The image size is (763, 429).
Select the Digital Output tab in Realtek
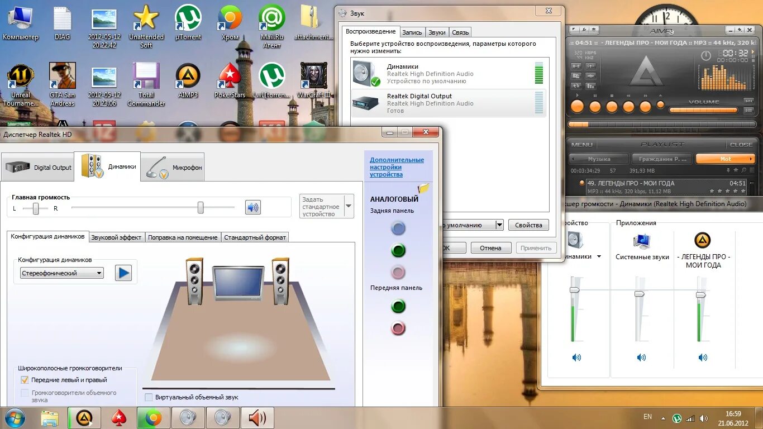pos(37,167)
